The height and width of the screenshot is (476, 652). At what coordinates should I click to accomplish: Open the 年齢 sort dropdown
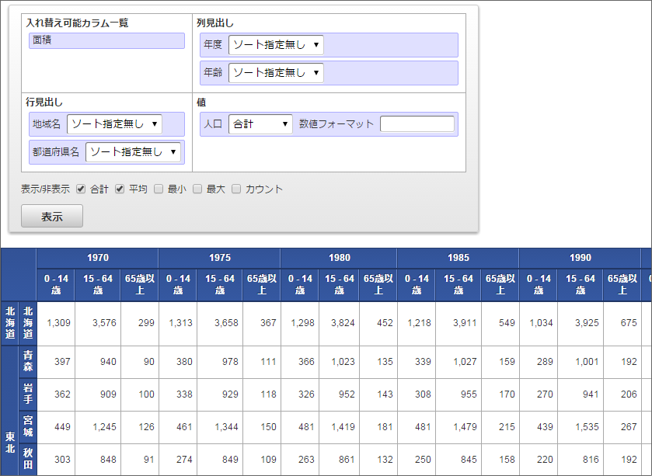[276, 73]
